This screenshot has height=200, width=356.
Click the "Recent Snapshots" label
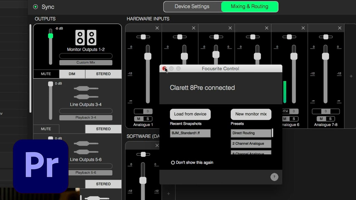coord(186,124)
